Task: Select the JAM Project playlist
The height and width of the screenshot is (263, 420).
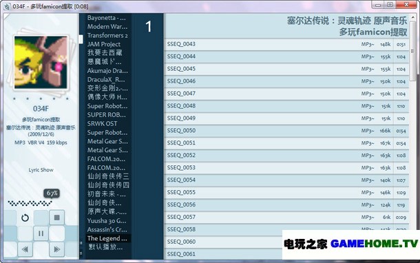Action: click(x=104, y=44)
